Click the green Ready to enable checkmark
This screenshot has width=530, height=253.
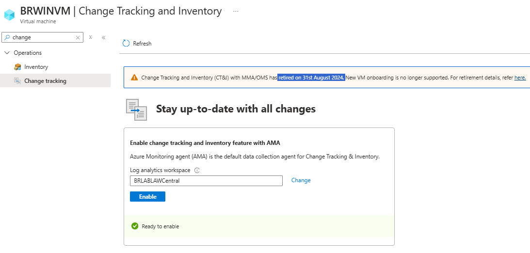pos(135,226)
